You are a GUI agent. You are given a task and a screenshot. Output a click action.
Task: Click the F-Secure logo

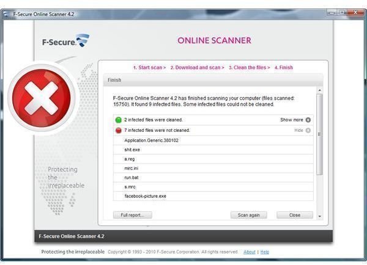[66, 41]
